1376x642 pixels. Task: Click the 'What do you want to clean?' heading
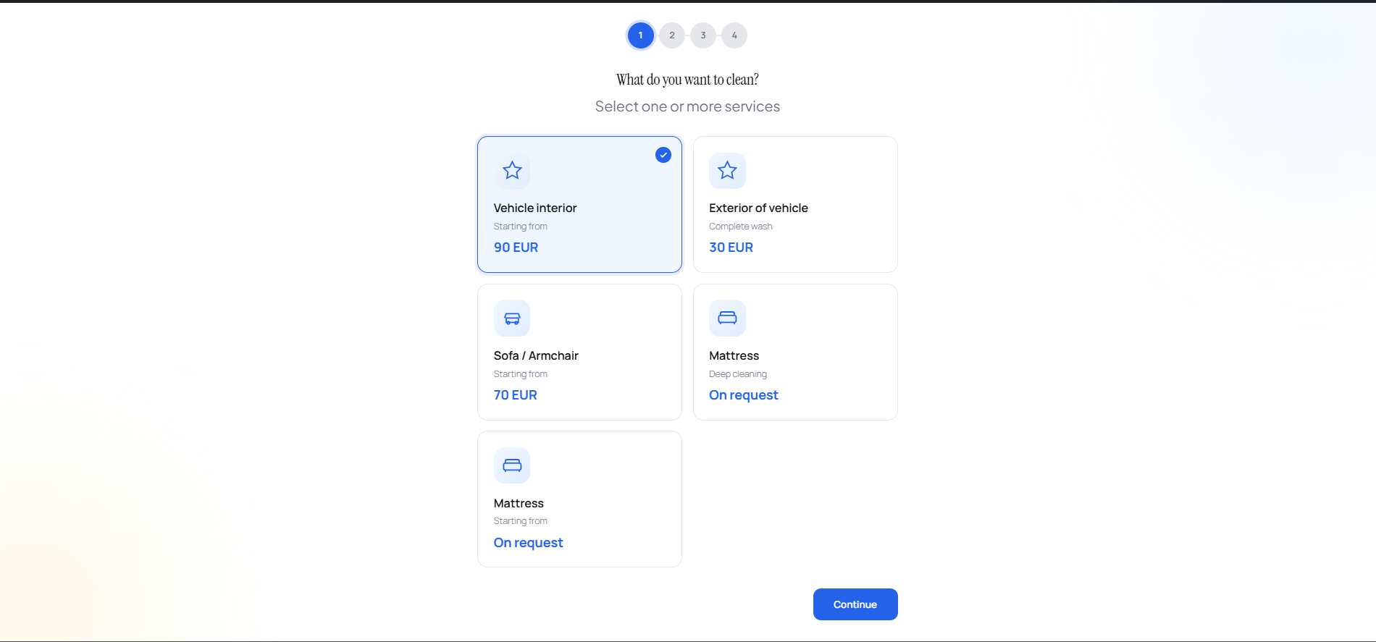pos(687,80)
